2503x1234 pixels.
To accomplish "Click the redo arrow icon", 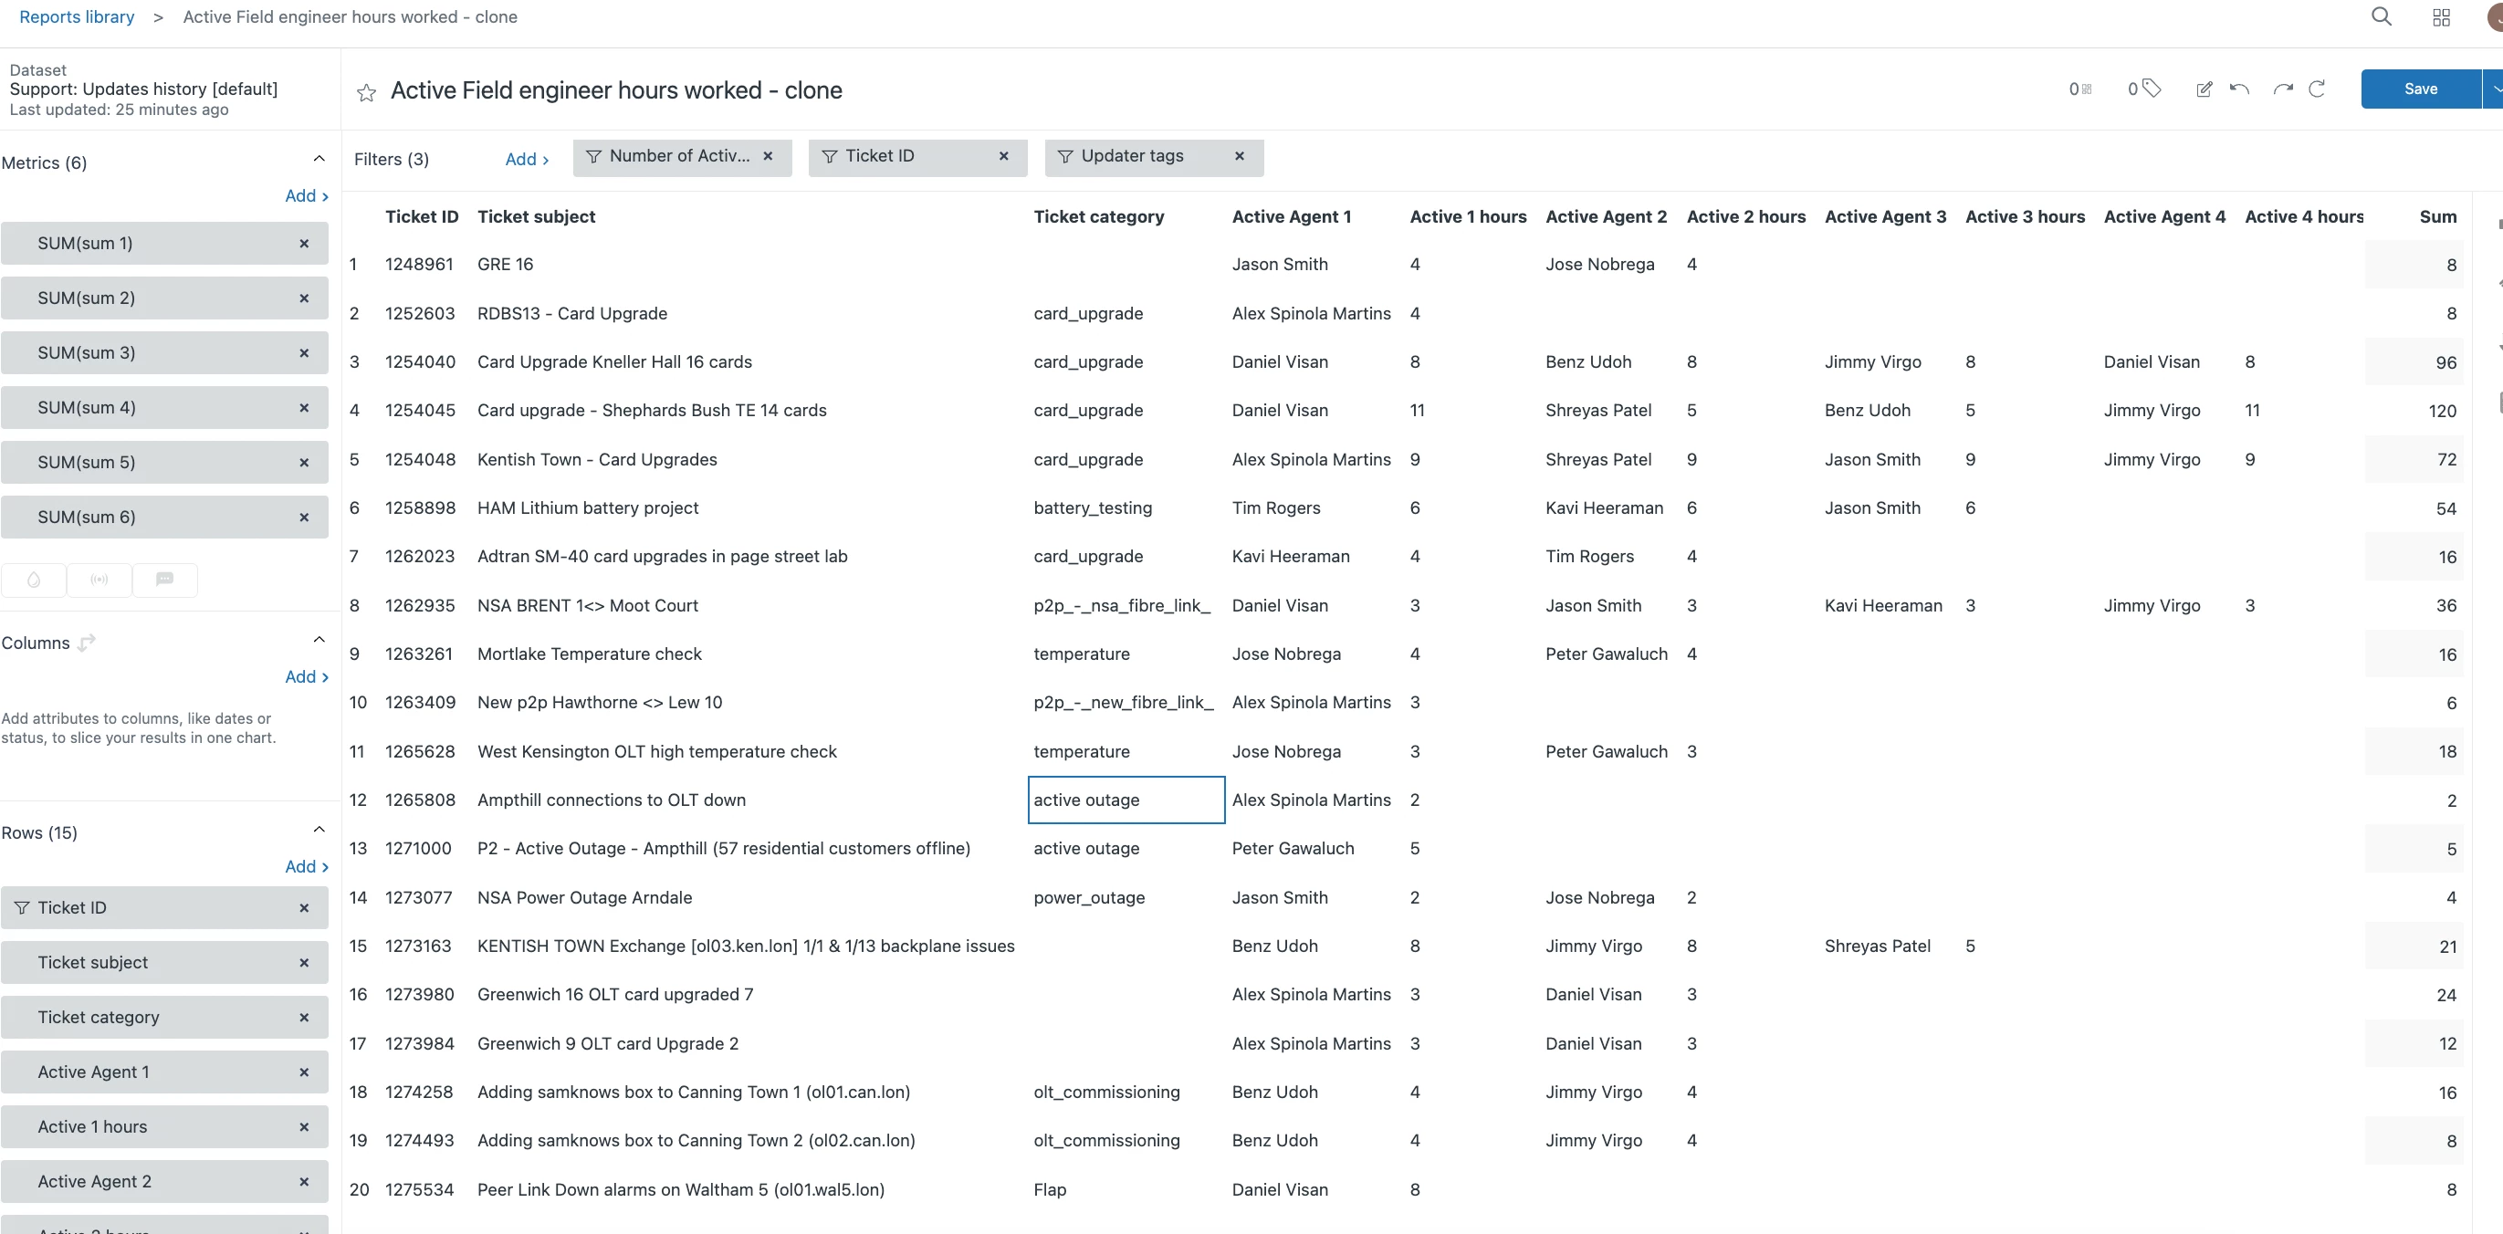I will click(2282, 89).
